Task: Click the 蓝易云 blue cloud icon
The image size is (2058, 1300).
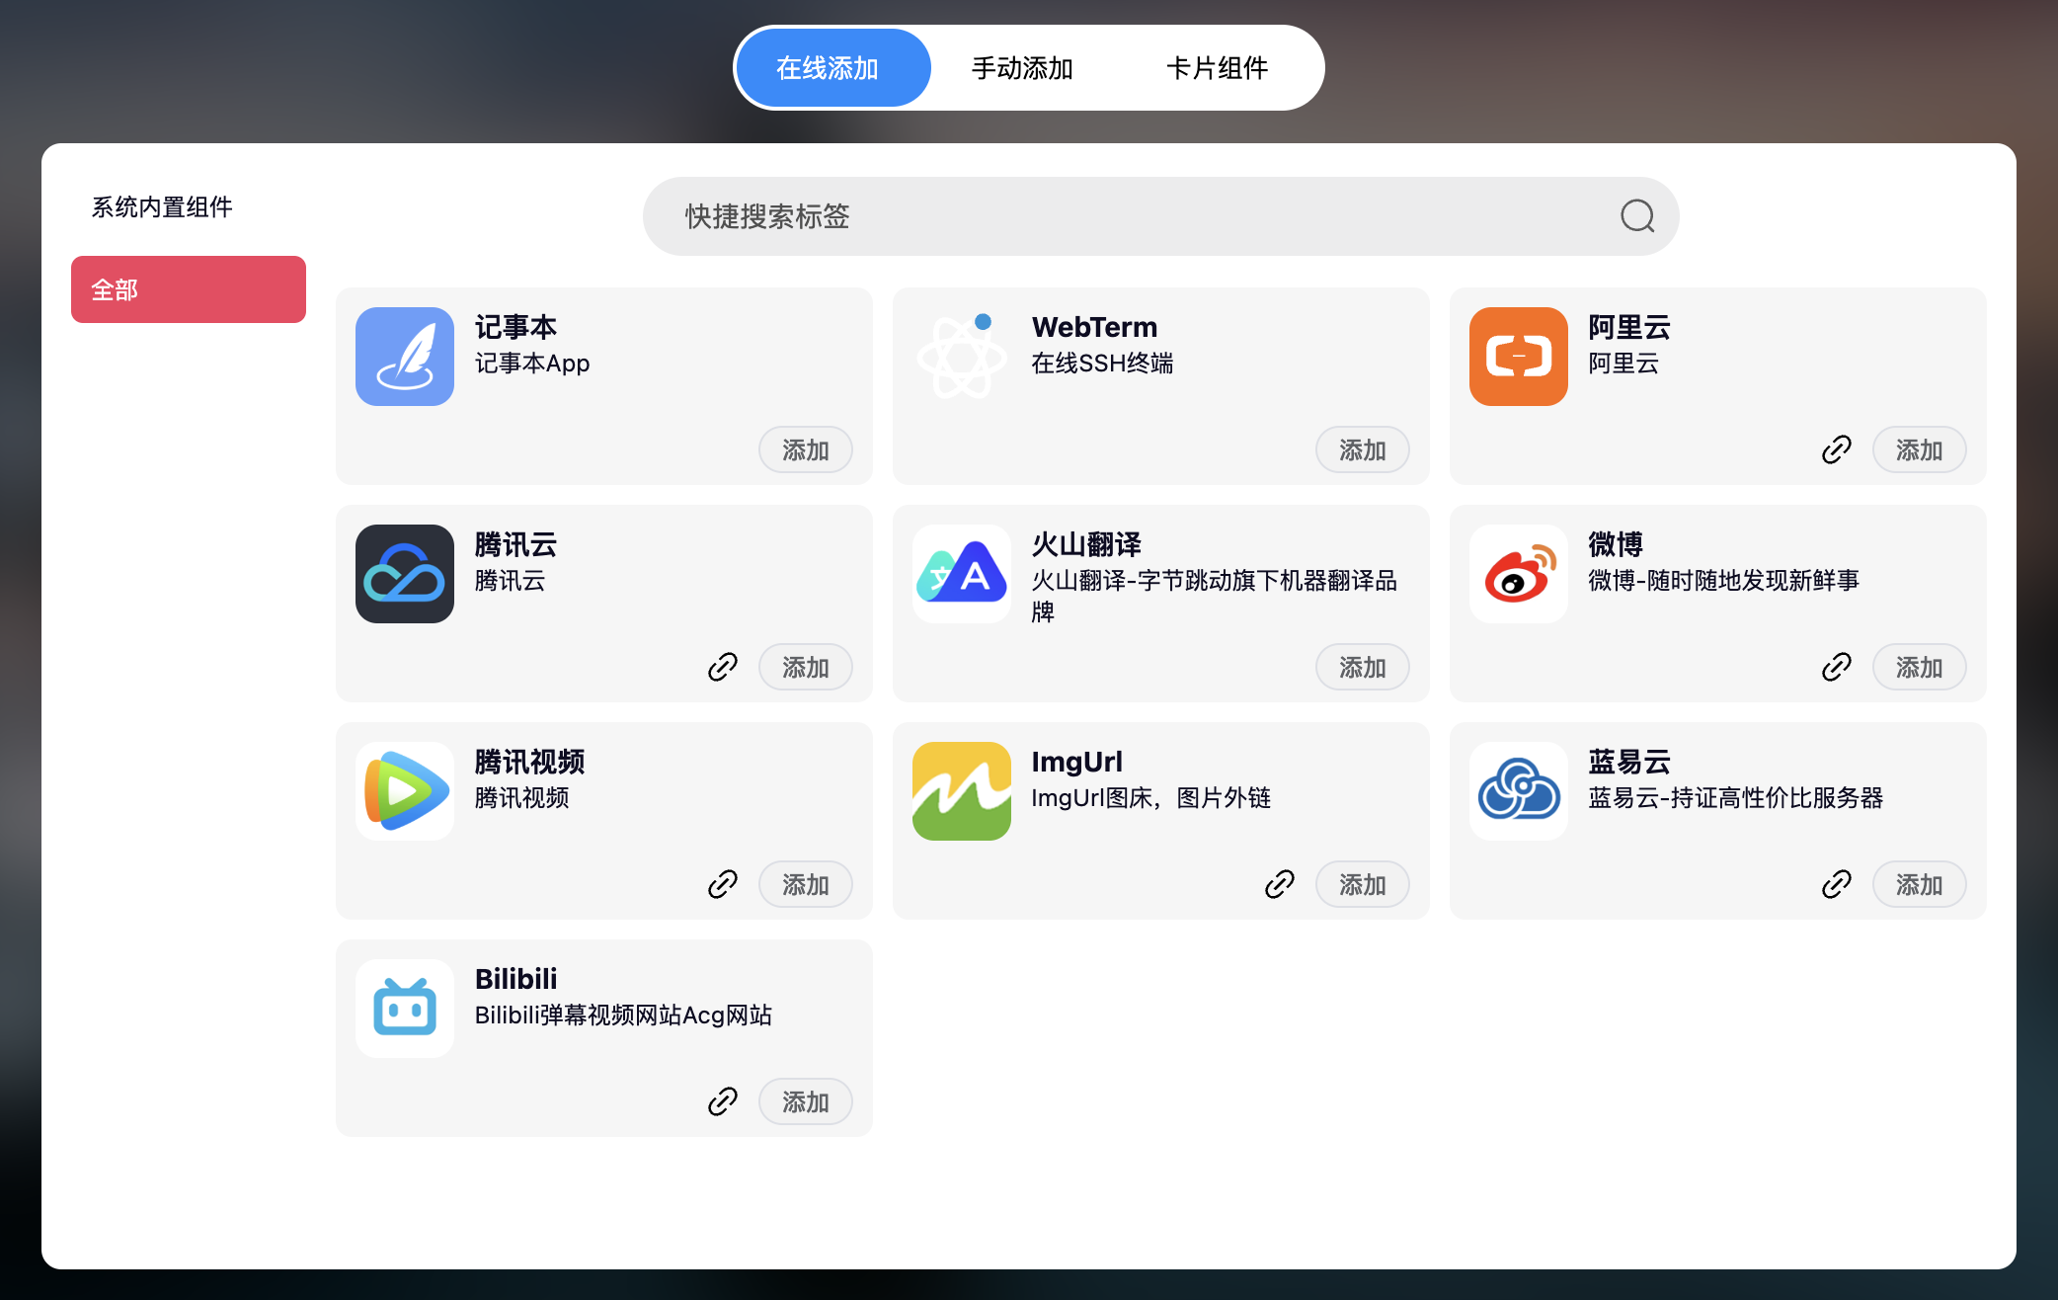Action: coord(1519,791)
